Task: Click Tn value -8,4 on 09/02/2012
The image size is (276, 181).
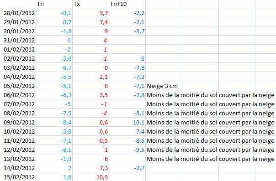Action: pyautogui.click(x=54, y=122)
